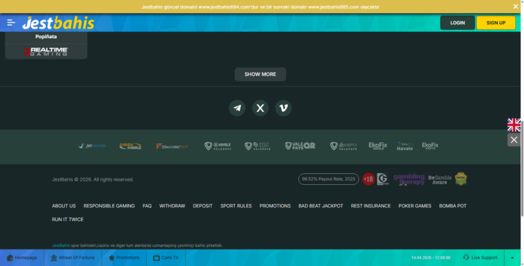Click the gold certification seal badge
The width and height of the screenshot is (524, 266).
[461, 179]
